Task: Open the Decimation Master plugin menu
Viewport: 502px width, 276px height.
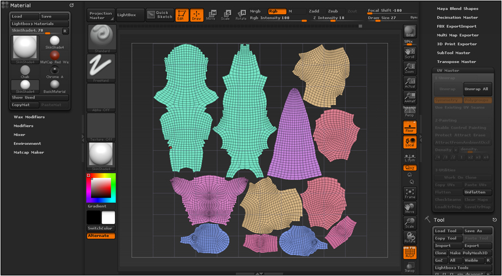Action: [x=457, y=17]
